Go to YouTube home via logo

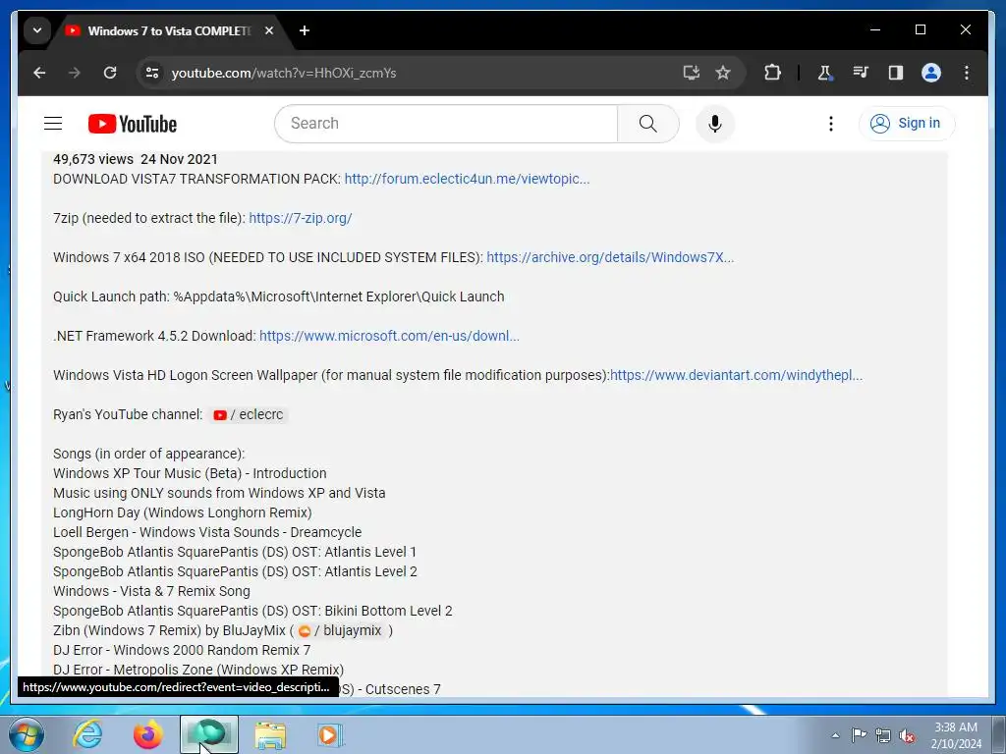pyautogui.click(x=133, y=124)
